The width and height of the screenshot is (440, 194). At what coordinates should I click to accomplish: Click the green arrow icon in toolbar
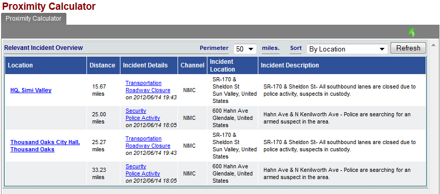click(412, 32)
